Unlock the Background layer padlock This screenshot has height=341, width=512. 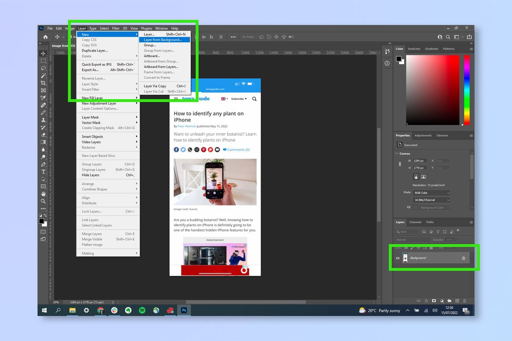(x=464, y=258)
